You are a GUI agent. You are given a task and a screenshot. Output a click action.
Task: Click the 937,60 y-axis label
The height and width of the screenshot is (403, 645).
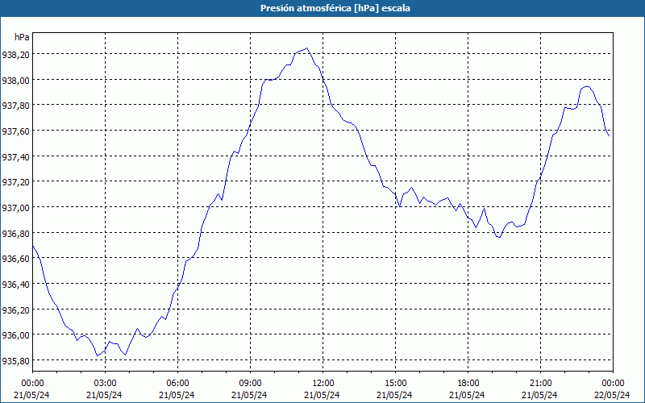point(15,131)
